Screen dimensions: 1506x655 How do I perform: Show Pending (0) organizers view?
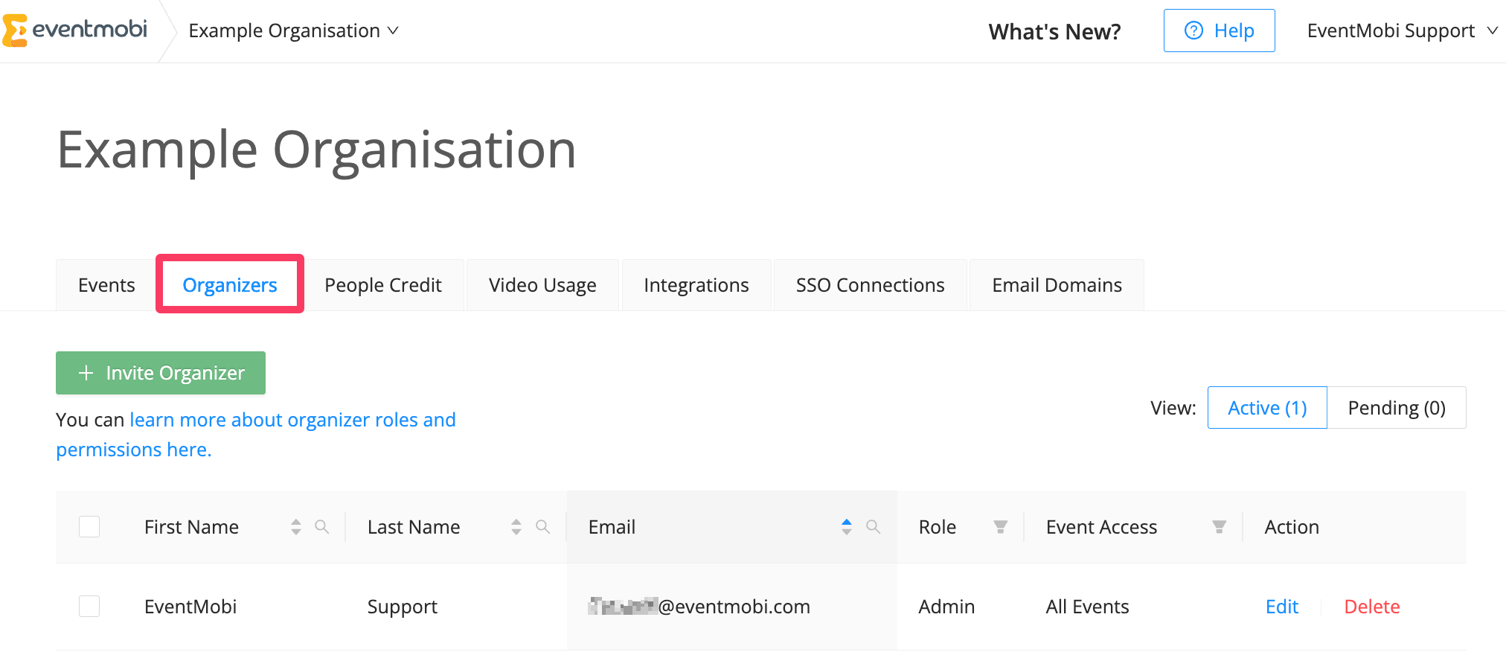click(x=1397, y=408)
